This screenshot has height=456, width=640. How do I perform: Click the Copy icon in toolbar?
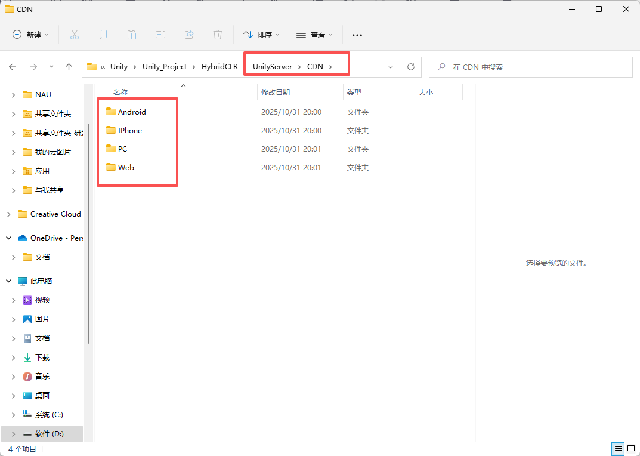(x=103, y=35)
